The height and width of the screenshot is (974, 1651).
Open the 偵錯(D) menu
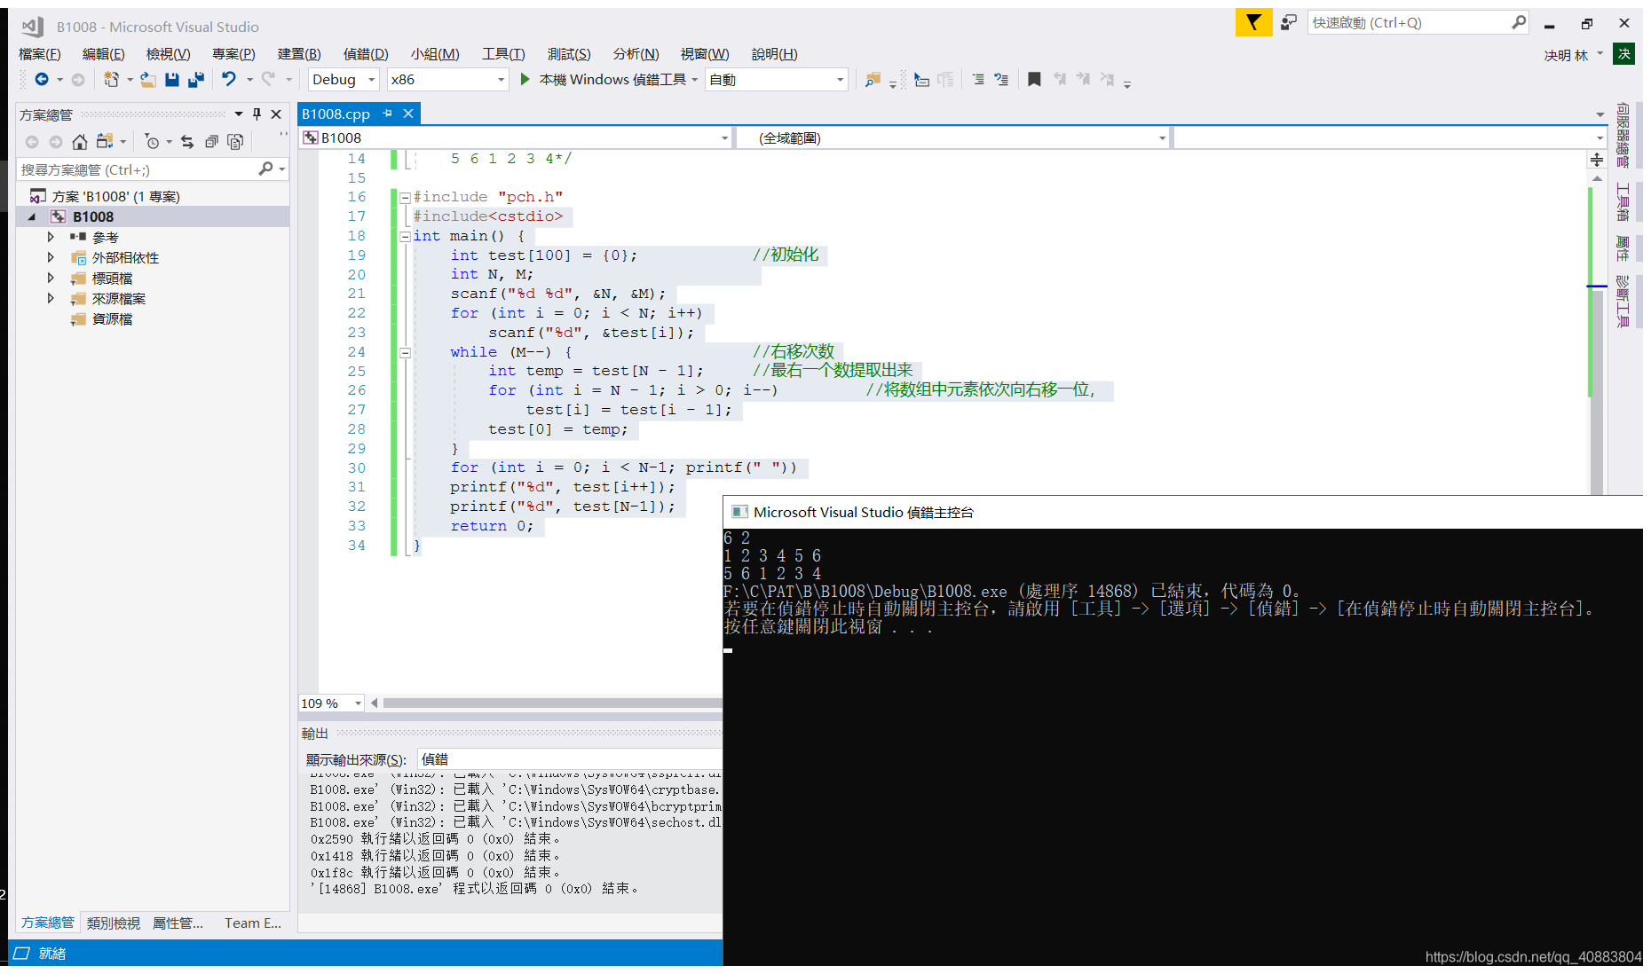point(366,54)
